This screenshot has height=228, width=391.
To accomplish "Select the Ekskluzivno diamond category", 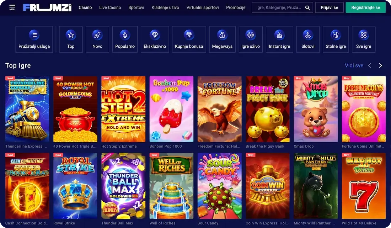I will [x=155, y=39].
